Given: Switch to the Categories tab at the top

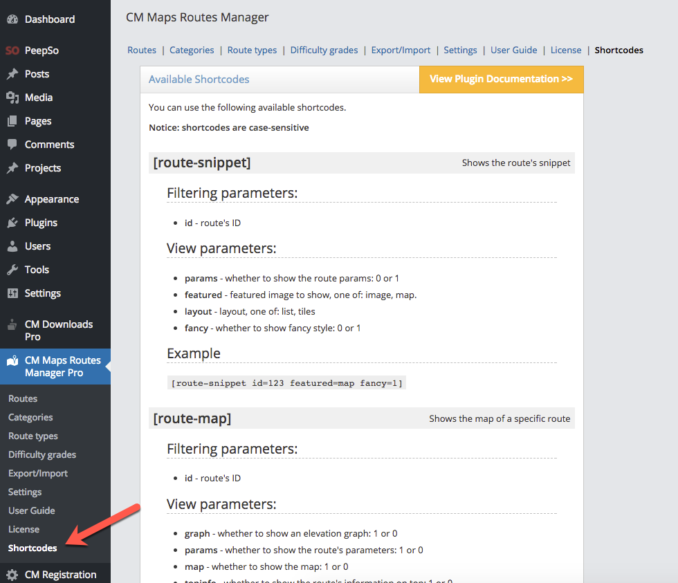Looking at the screenshot, I should click(192, 50).
